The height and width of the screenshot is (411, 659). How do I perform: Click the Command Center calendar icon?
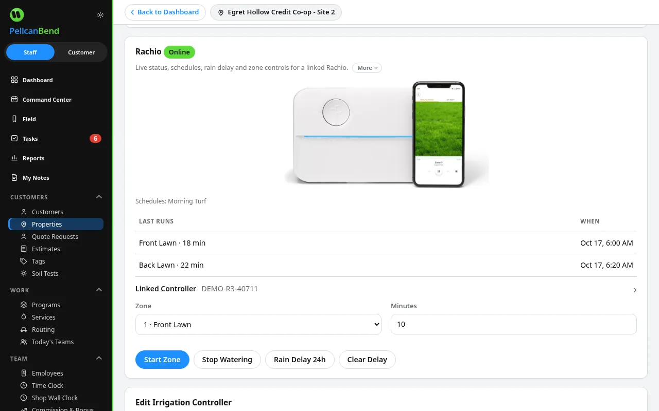[x=14, y=100]
